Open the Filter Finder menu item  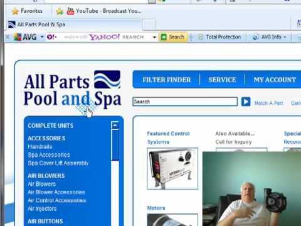coord(167,80)
